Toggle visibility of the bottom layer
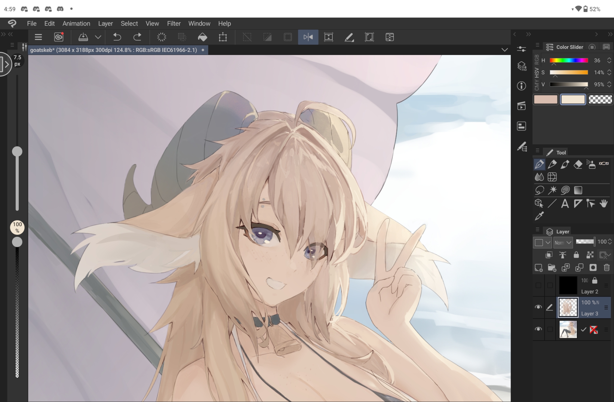Image resolution: width=614 pixels, height=402 pixels. click(x=538, y=329)
